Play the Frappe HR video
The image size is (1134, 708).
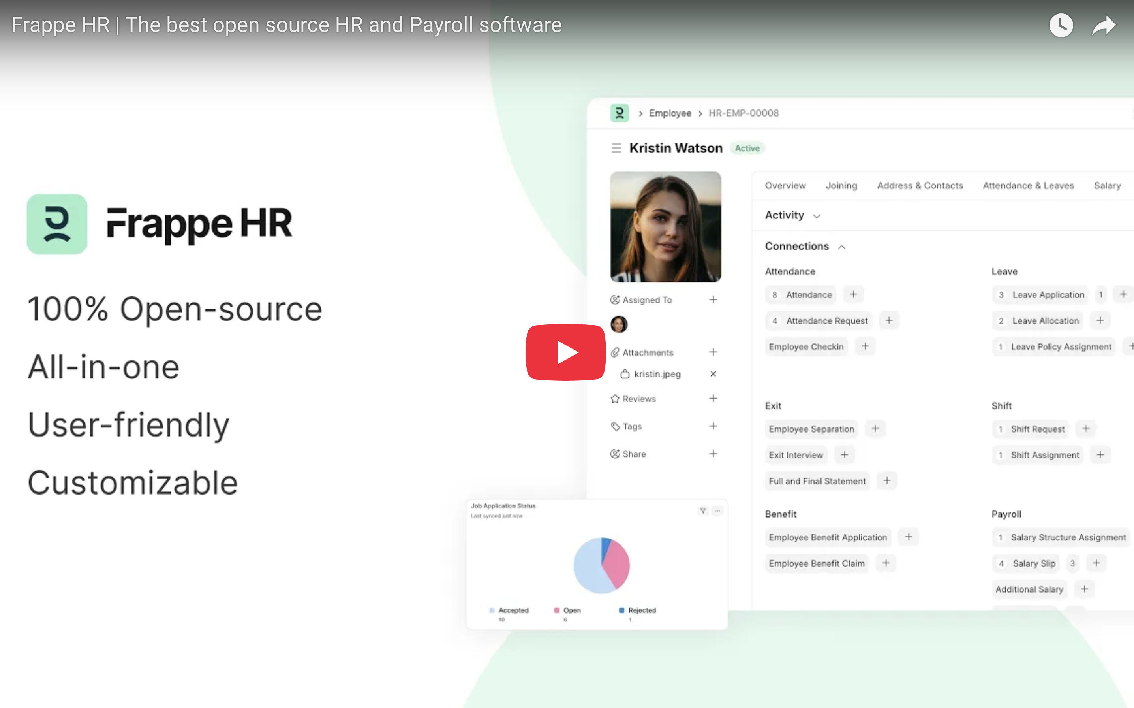pos(565,353)
